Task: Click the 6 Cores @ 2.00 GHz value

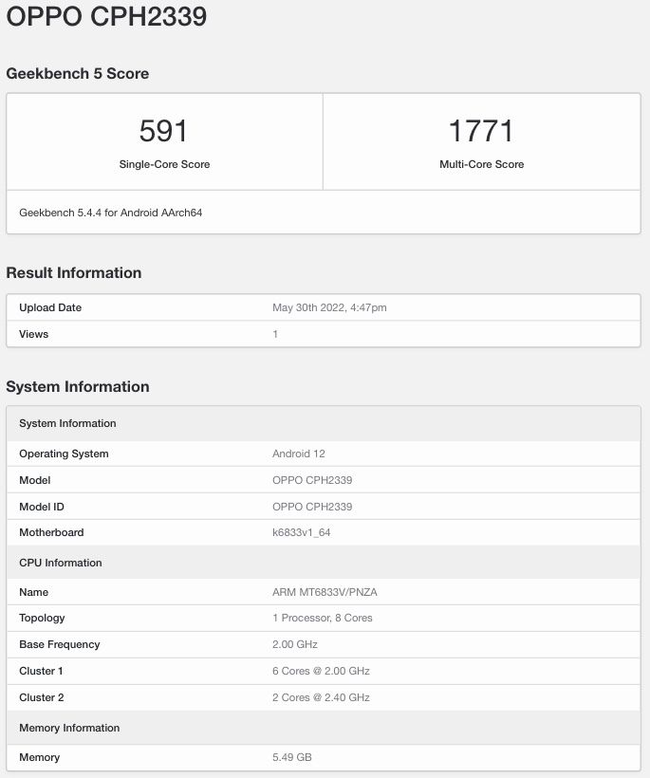Action: click(x=321, y=671)
